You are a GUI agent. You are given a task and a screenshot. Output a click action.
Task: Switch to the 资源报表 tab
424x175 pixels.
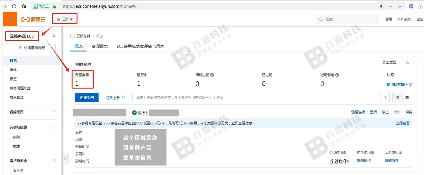[x=100, y=46]
